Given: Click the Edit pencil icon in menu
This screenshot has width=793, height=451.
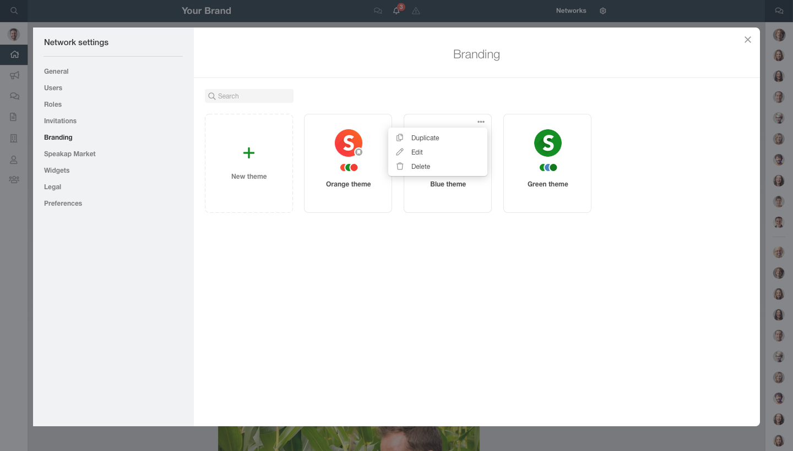Looking at the screenshot, I should [x=400, y=152].
